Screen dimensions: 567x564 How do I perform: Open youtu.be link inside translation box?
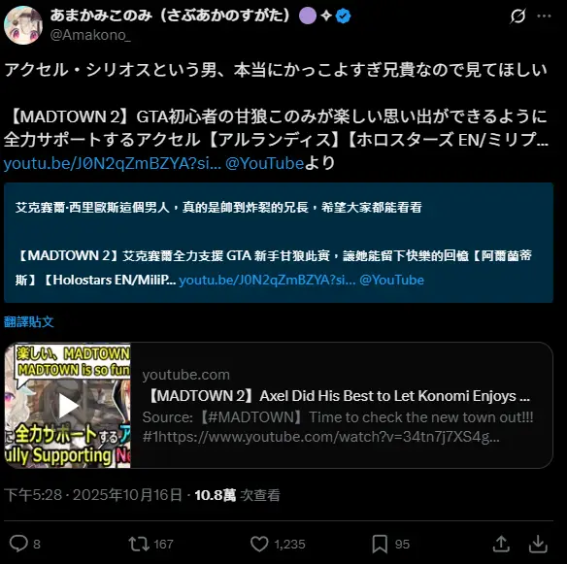point(267,280)
